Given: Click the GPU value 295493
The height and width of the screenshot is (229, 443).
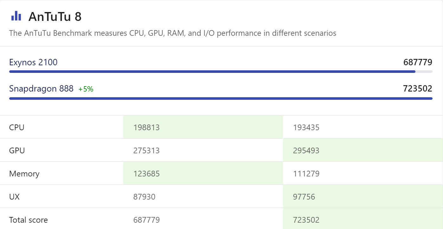Looking at the screenshot, I should click(306, 150).
